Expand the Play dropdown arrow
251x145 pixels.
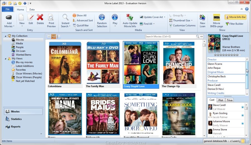pyautogui.click(x=115, y=26)
